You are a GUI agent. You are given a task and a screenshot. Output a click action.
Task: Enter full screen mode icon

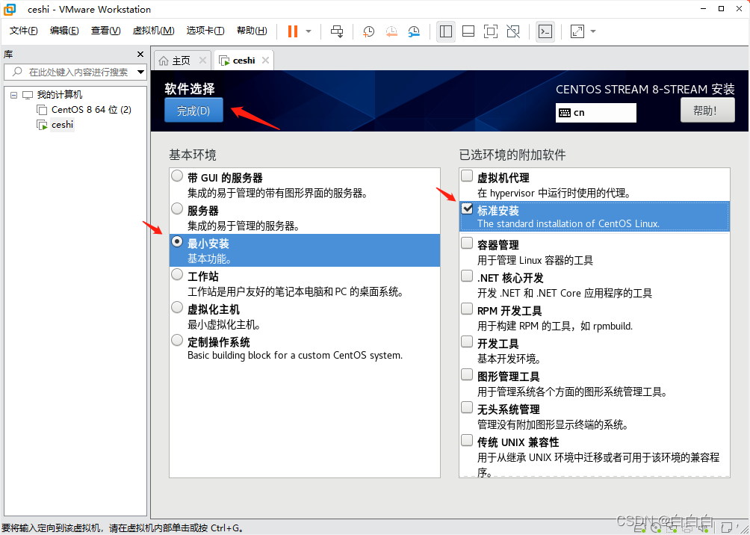(490, 31)
